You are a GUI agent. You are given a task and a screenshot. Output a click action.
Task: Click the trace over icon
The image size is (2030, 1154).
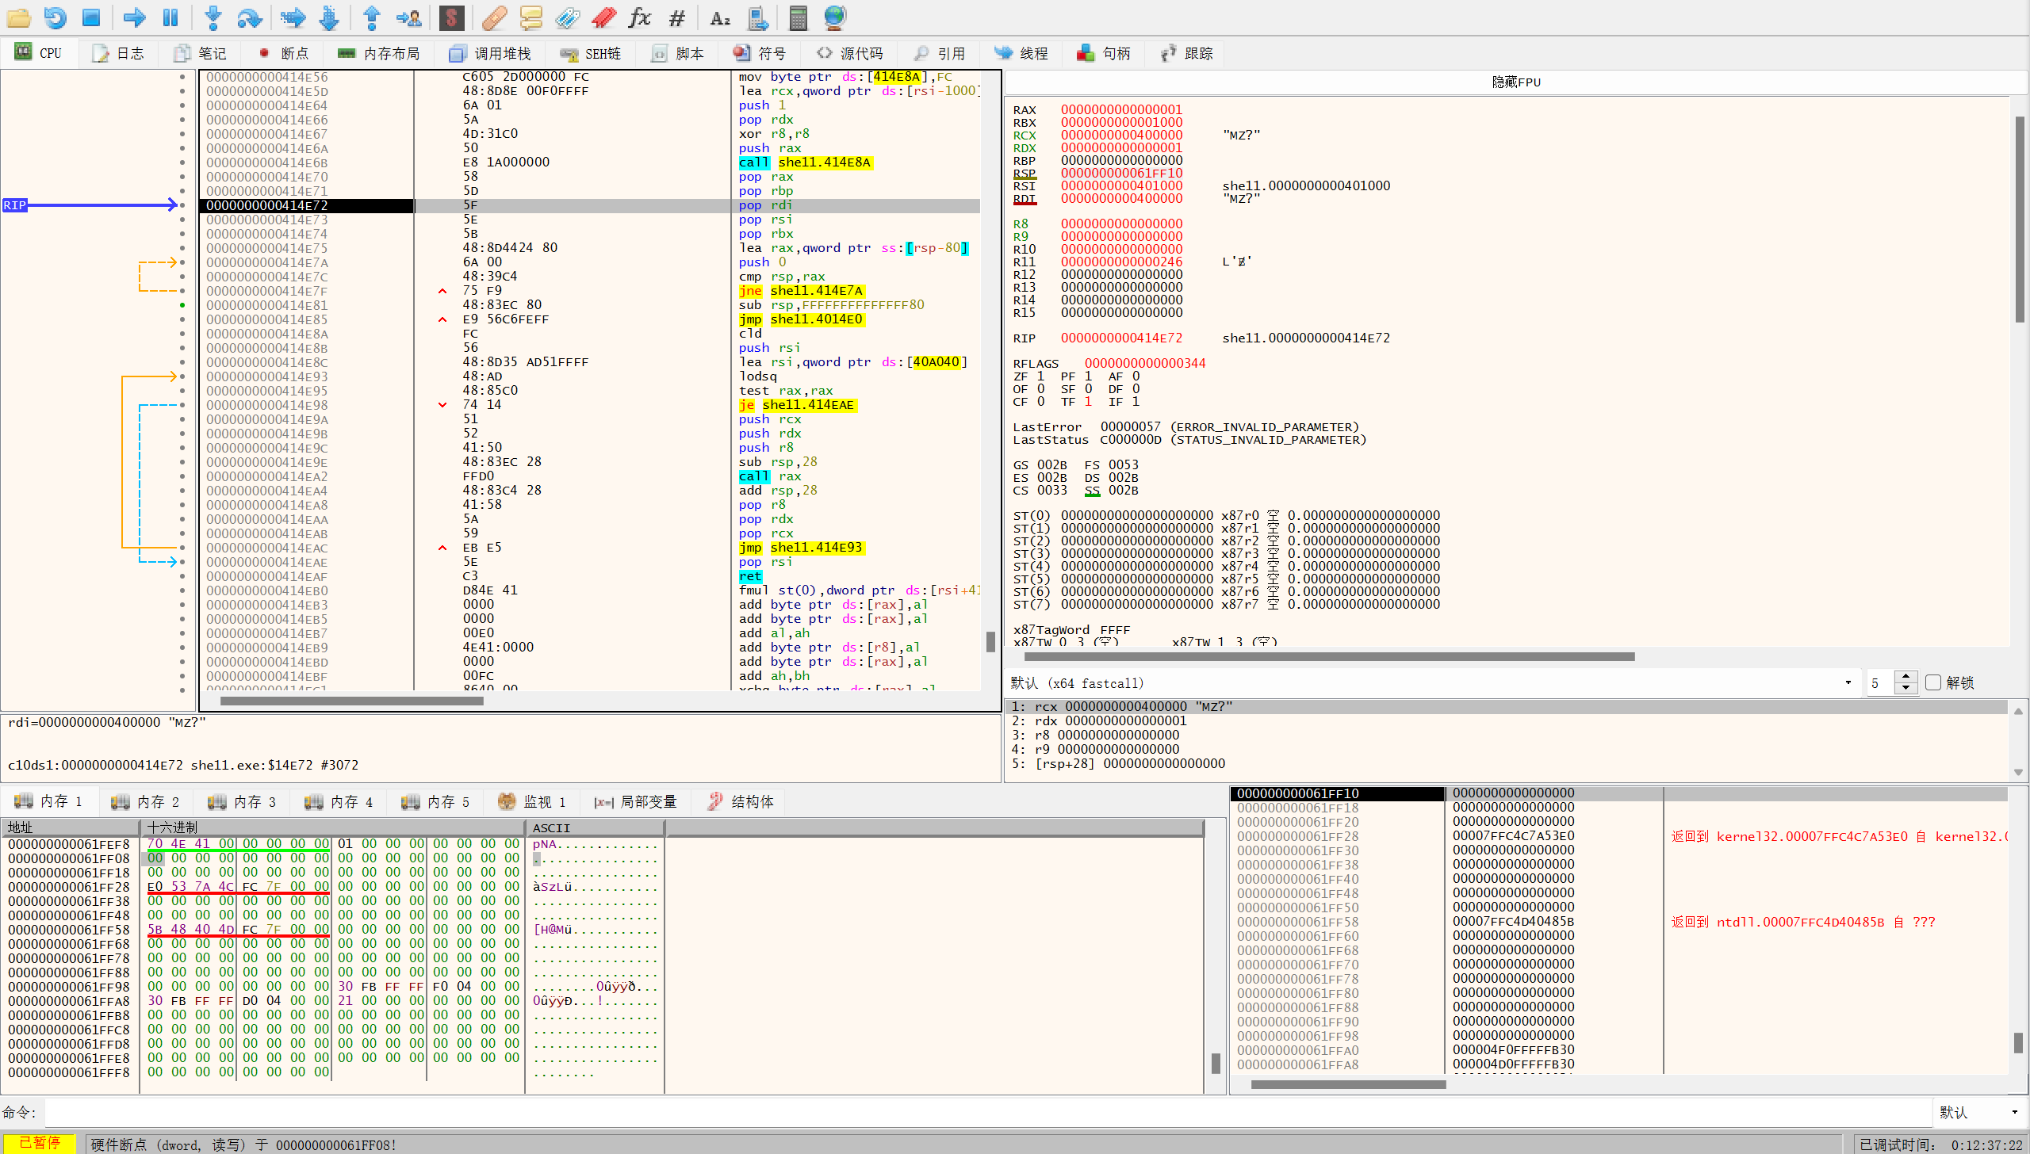point(330,17)
